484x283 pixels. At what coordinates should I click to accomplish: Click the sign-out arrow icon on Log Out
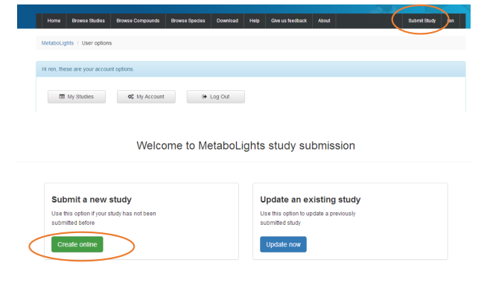[204, 97]
